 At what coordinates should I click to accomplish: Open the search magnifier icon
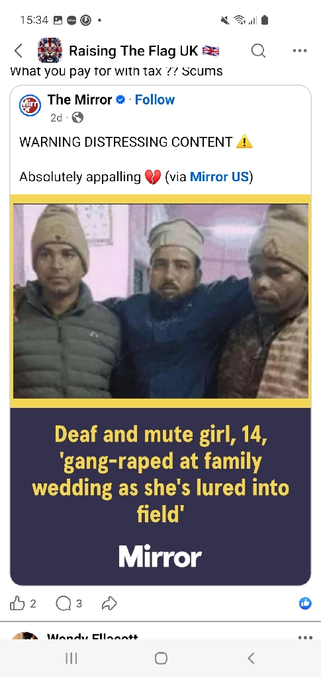point(258,50)
